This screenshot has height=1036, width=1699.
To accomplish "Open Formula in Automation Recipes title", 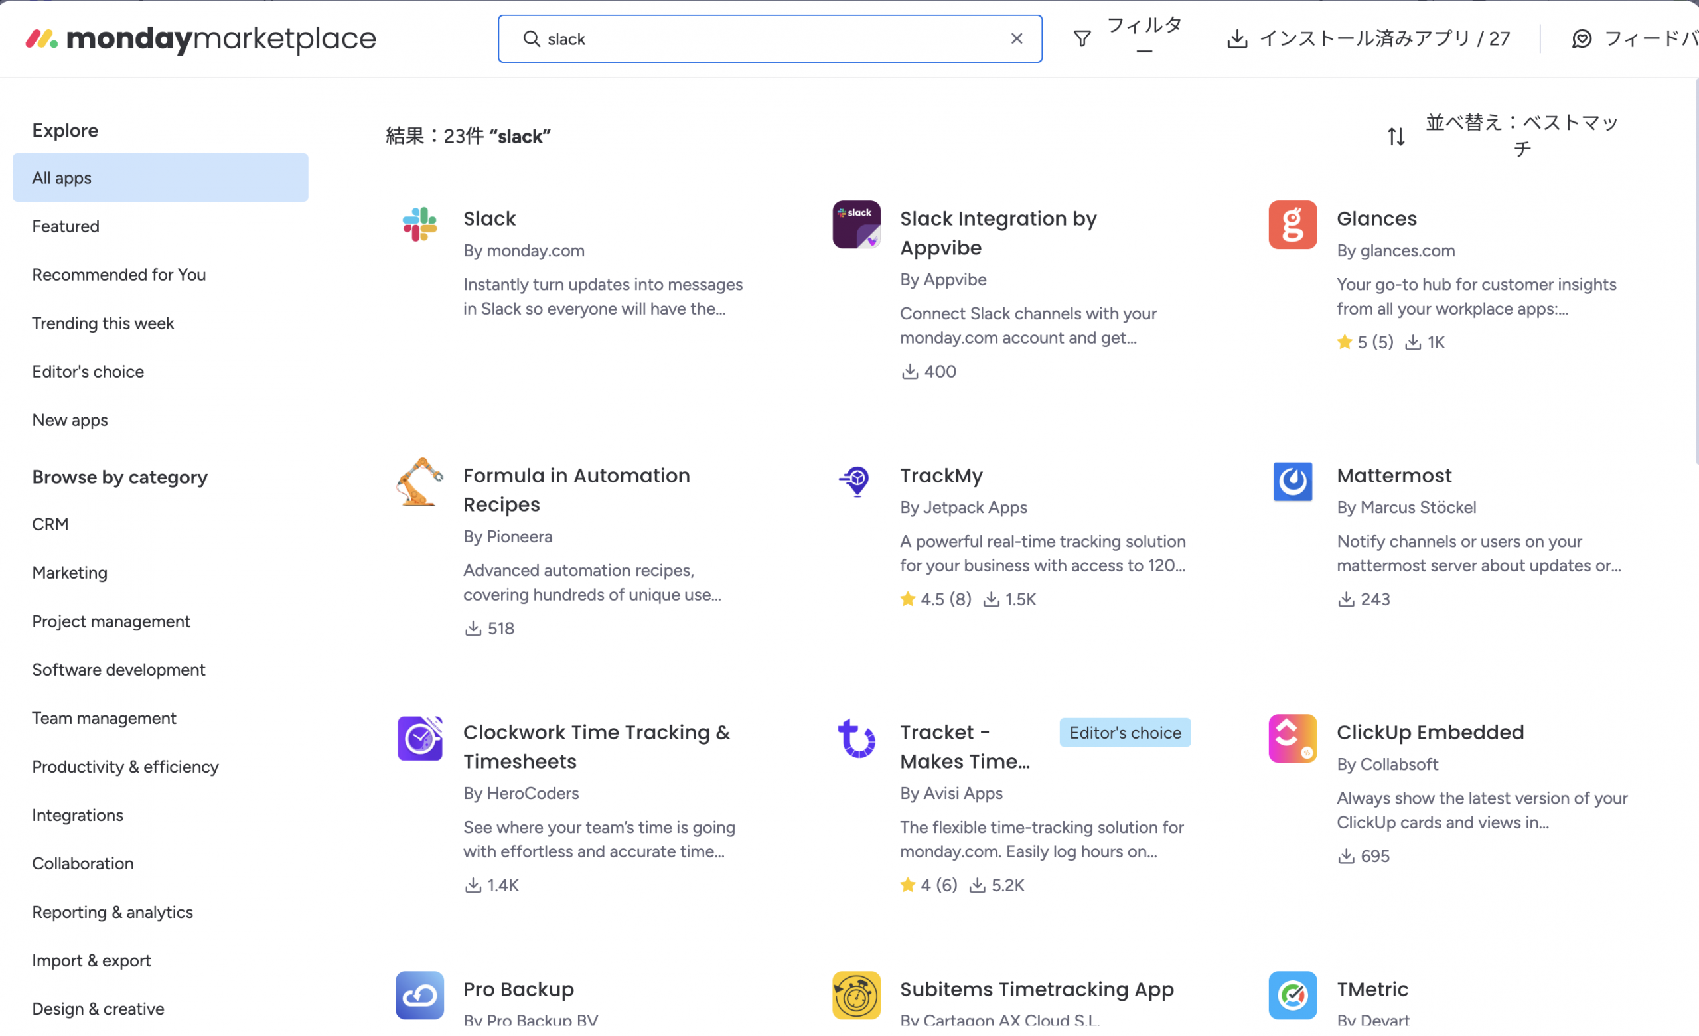I will tap(577, 490).
